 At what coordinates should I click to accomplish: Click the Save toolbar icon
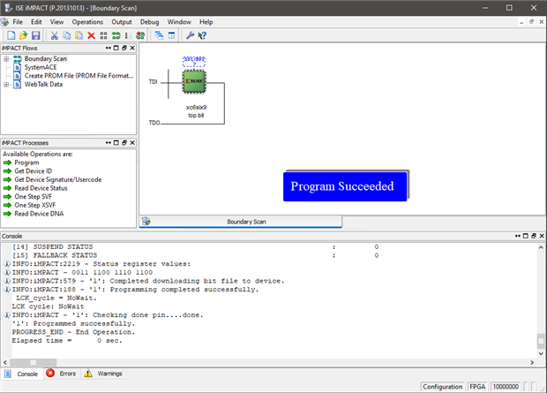coord(36,35)
